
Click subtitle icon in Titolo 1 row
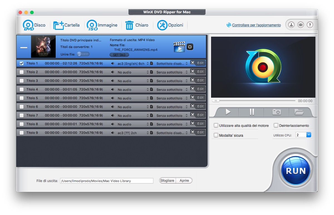pos(151,64)
